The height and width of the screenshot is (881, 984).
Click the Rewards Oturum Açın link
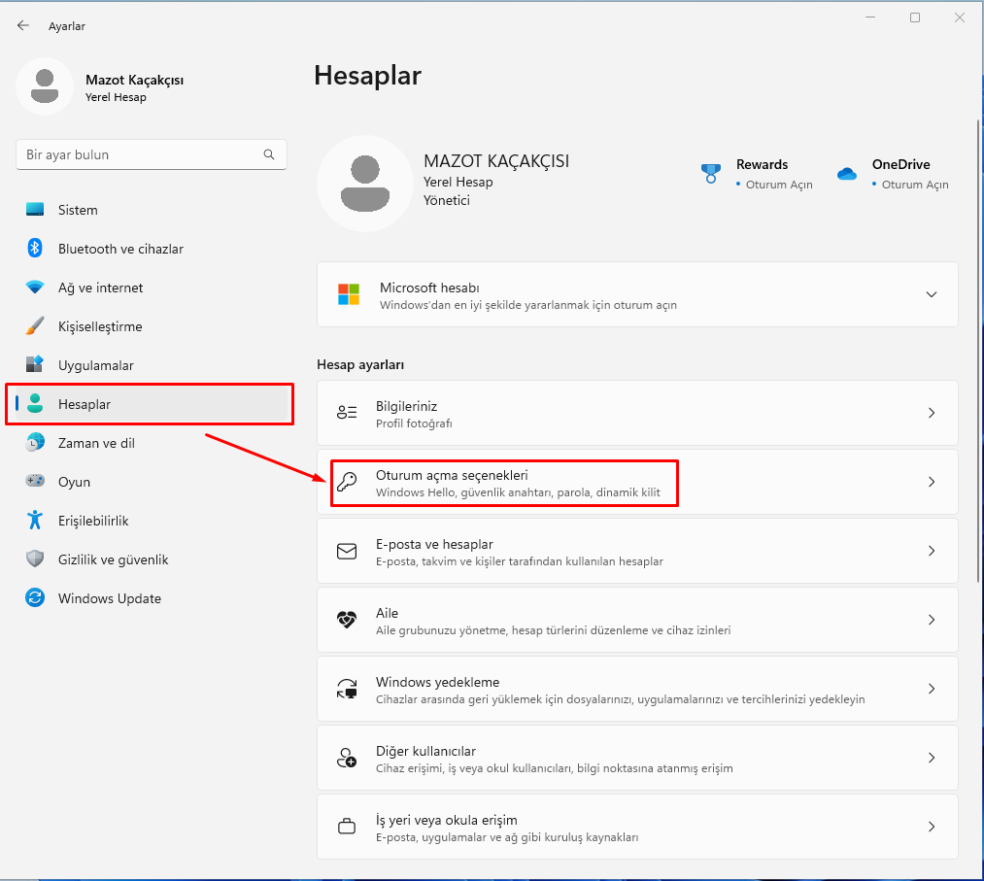click(x=778, y=185)
